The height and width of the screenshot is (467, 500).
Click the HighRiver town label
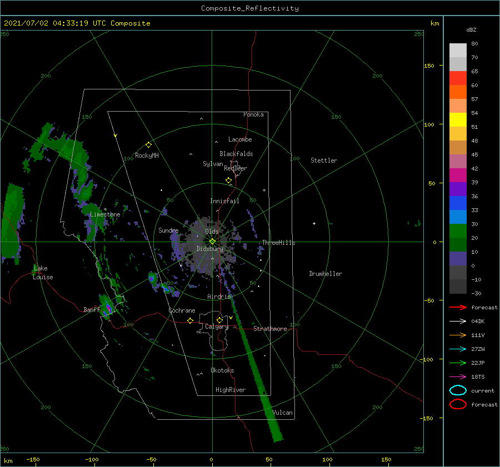tap(231, 390)
